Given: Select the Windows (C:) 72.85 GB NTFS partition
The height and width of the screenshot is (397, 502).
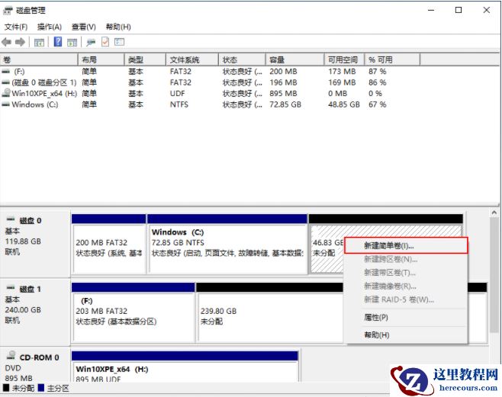Looking at the screenshot, I should [227, 244].
